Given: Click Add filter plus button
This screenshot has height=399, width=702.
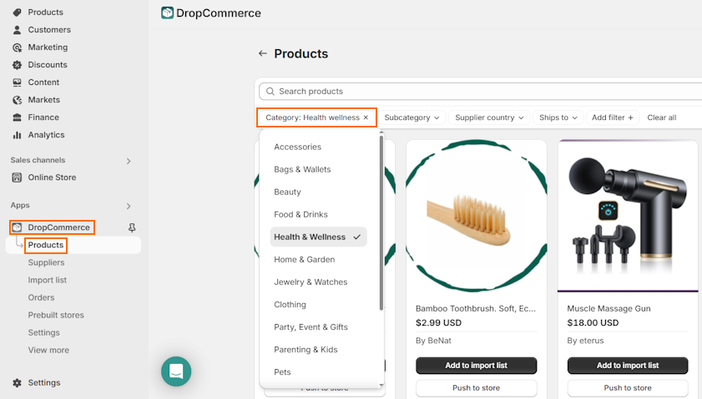Looking at the screenshot, I should pyautogui.click(x=612, y=117).
